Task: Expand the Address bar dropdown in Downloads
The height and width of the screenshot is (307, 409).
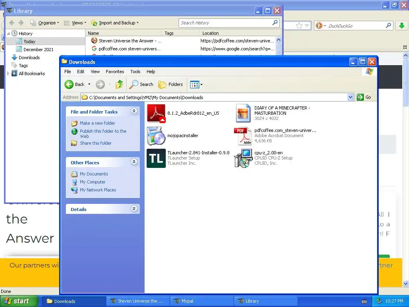Action: tap(350, 98)
